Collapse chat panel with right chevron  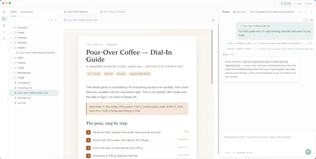point(311,12)
